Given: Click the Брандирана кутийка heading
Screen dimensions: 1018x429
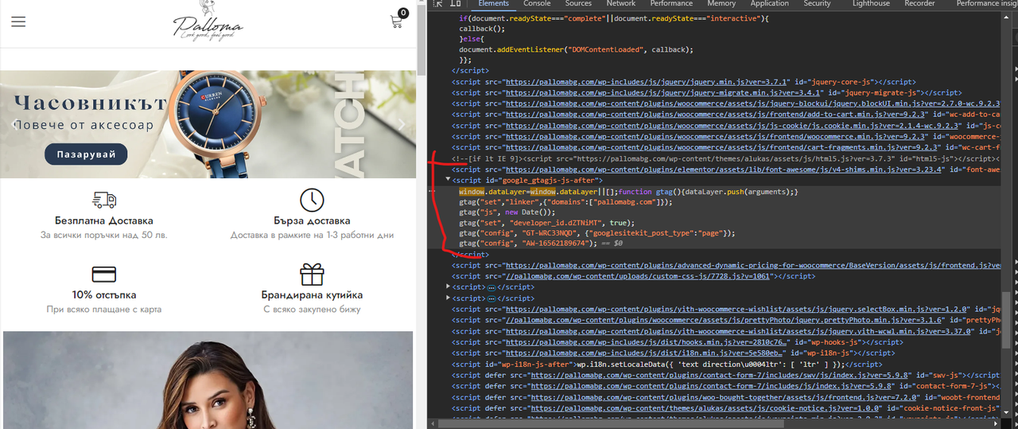Looking at the screenshot, I should [312, 294].
